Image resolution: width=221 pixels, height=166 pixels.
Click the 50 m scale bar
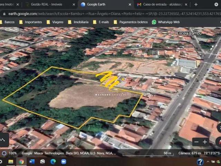tap(148, 154)
